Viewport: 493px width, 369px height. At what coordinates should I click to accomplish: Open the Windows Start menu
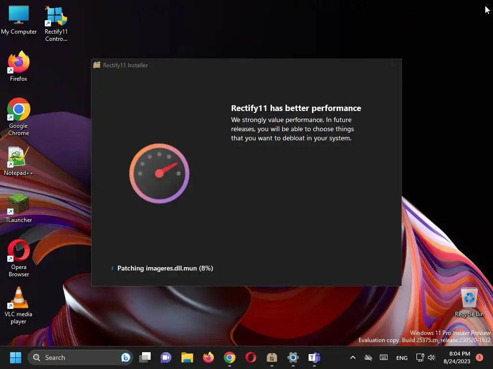15,357
